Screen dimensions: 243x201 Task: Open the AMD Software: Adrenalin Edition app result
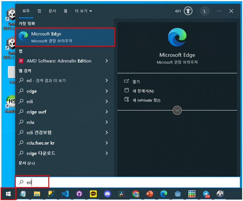tap(59, 61)
